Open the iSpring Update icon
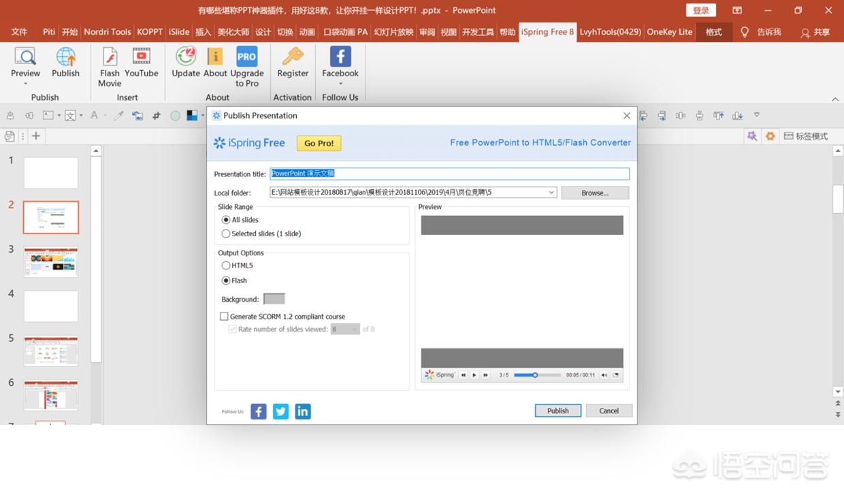The image size is (844, 495). point(185,57)
